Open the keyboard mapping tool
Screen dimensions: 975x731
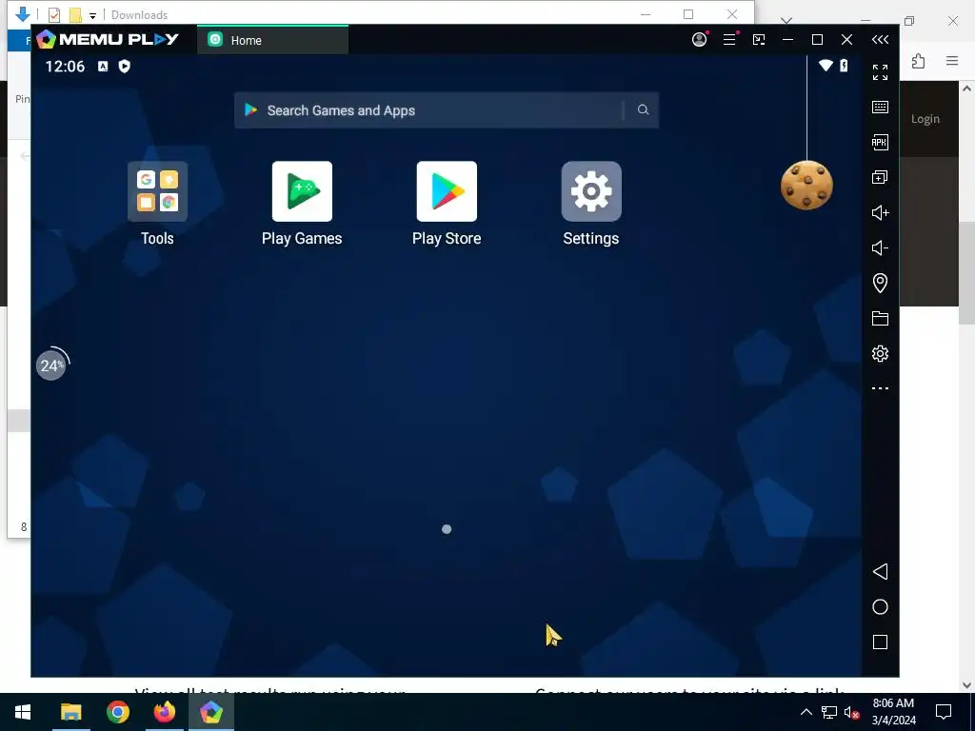click(x=880, y=107)
